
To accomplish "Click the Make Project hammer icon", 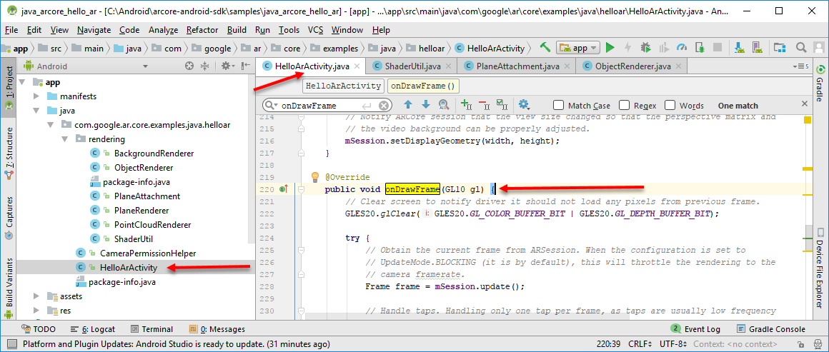I will click(545, 48).
